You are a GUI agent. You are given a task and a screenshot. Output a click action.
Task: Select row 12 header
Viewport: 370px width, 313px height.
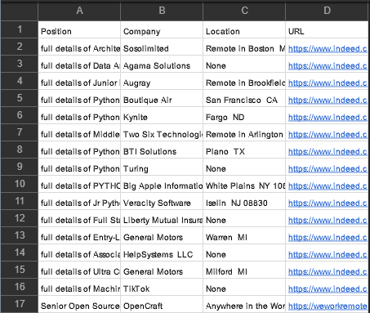(20, 218)
